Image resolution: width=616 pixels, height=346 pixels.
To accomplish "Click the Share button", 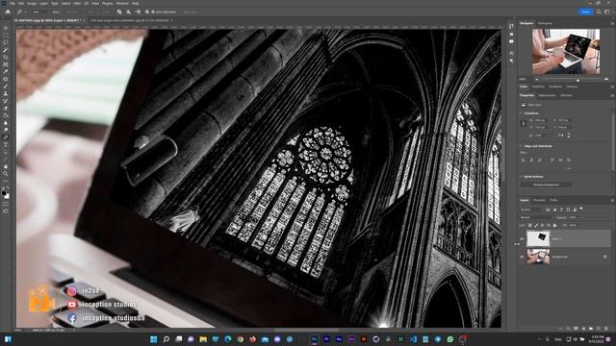I will (585, 12).
